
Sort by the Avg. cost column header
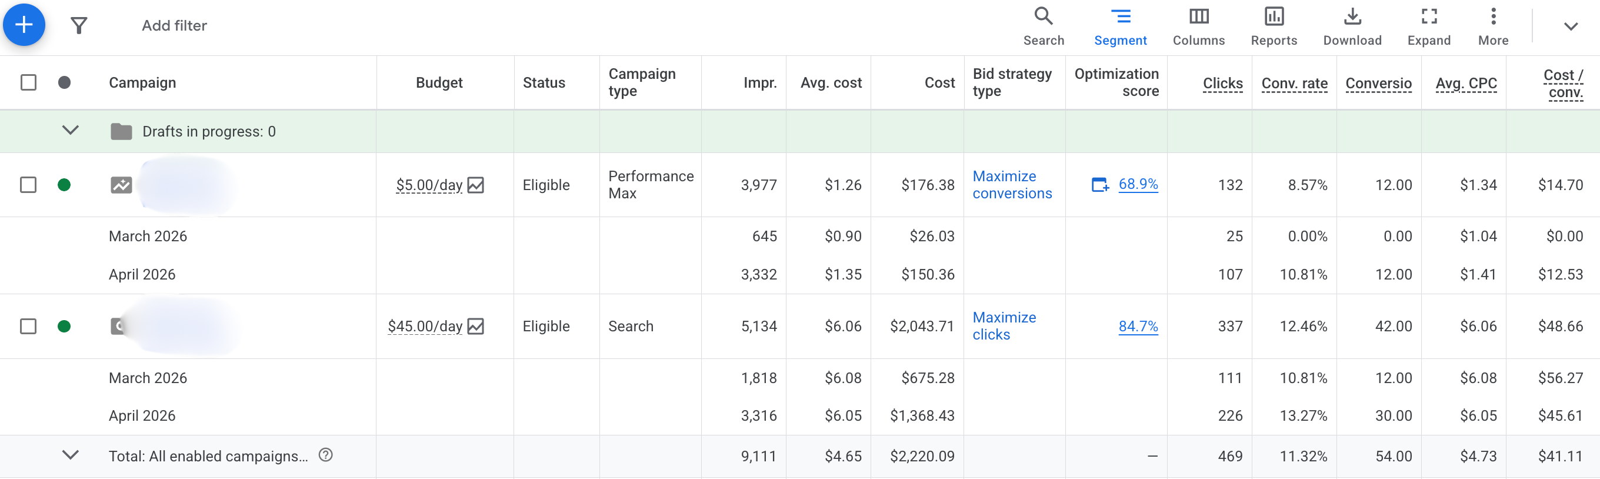pos(831,82)
